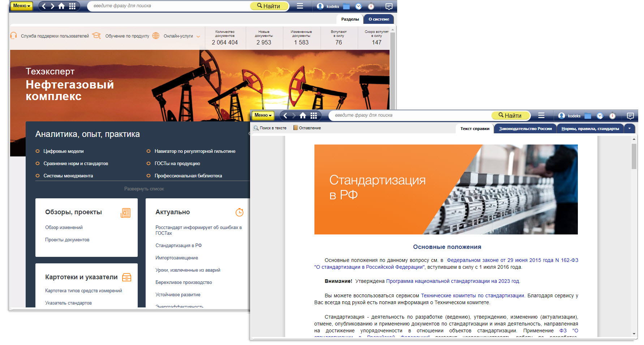Open Стандартизация в РФ in Актуально list
This screenshot has width=644, height=345.
(179, 246)
